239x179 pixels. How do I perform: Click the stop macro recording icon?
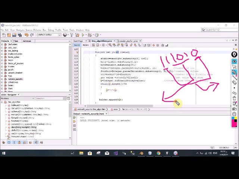click(x=158, y=45)
